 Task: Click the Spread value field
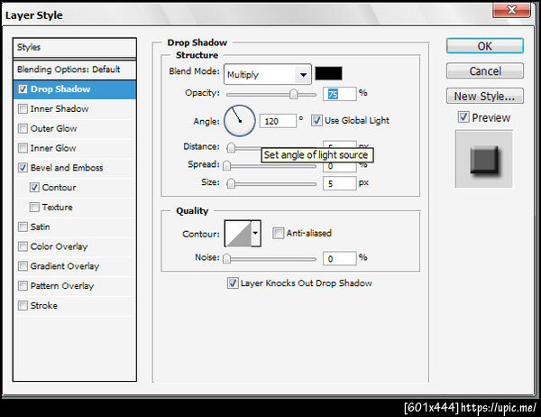coord(340,167)
